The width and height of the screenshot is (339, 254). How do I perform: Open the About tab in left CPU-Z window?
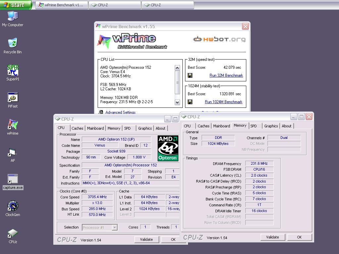click(161, 128)
